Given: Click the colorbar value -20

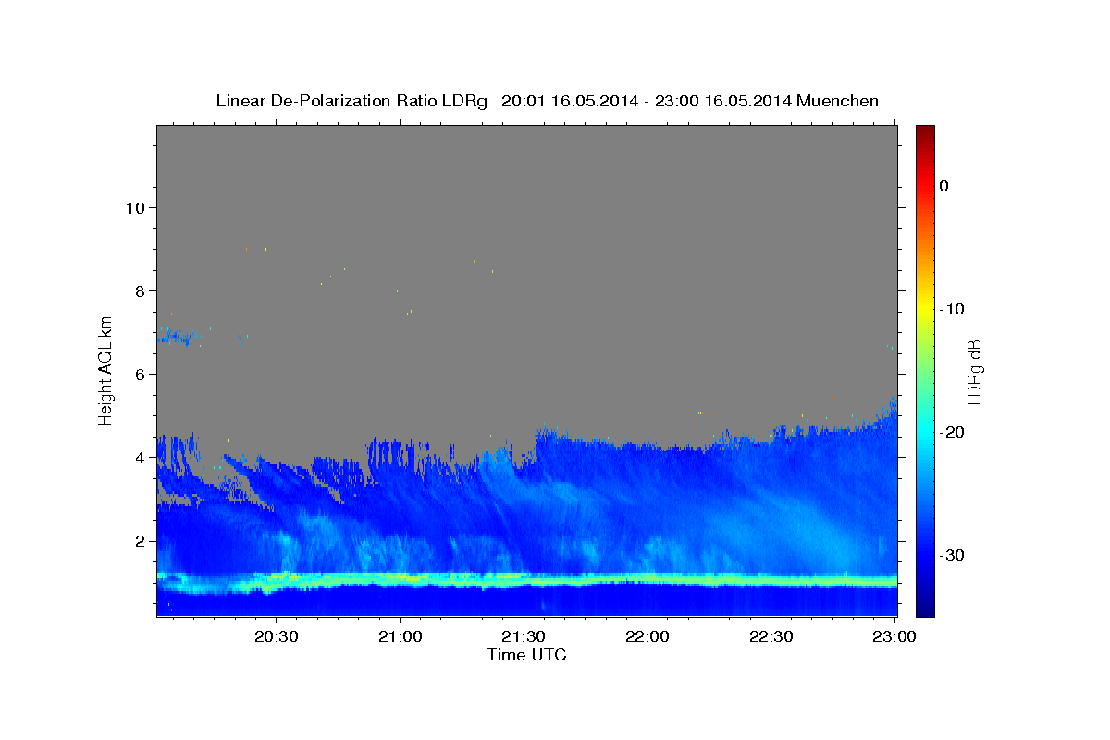Looking at the screenshot, I should click(x=952, y=432).
